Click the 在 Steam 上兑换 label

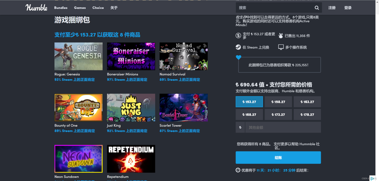(256, 47)
